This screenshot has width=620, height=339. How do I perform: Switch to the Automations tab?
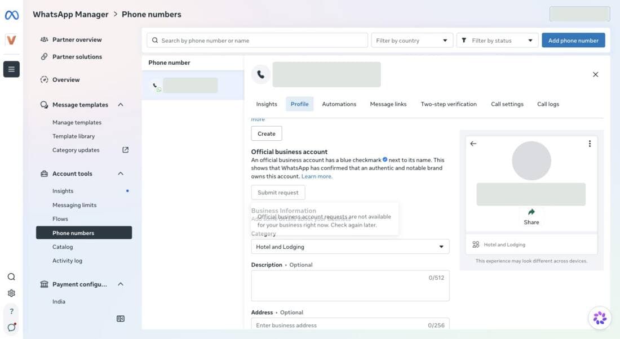pyautogui.click(x=339, y=104)
